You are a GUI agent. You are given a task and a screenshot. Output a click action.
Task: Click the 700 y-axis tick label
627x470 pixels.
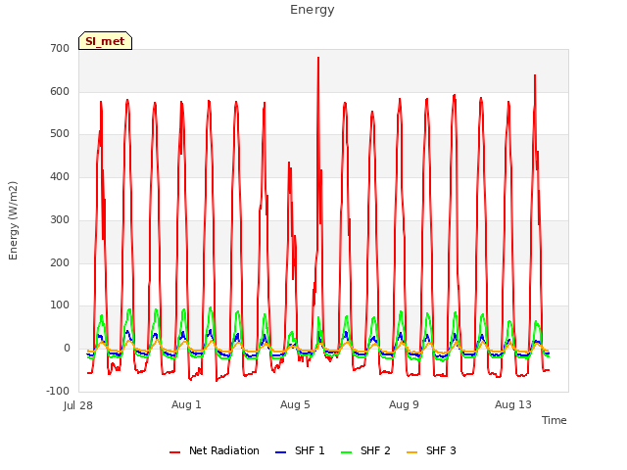pos(60,48)
